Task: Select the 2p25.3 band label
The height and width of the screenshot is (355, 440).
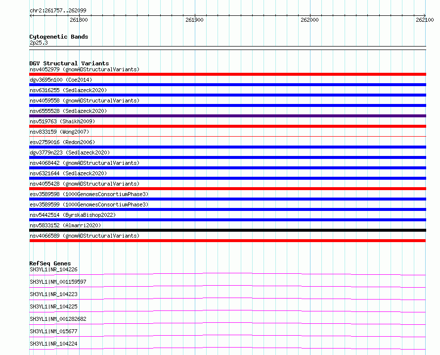Action: (x=39, y=43)
